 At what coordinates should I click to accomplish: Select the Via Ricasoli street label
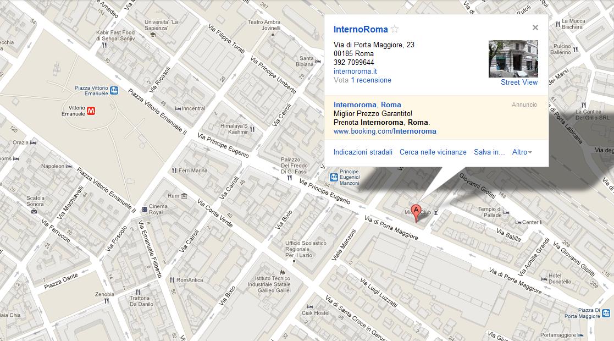pyautogui.click(x=160, y=80)
